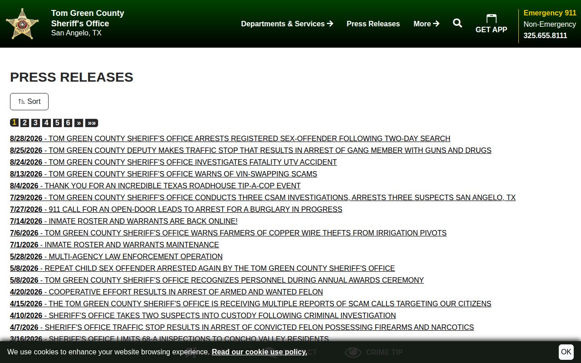Call non-emergency number 325.655.8111
Screen dimensions: 581x363
click(545, 35)
